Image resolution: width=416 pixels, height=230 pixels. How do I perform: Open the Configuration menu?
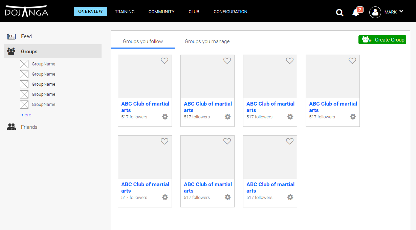(230, 12)
